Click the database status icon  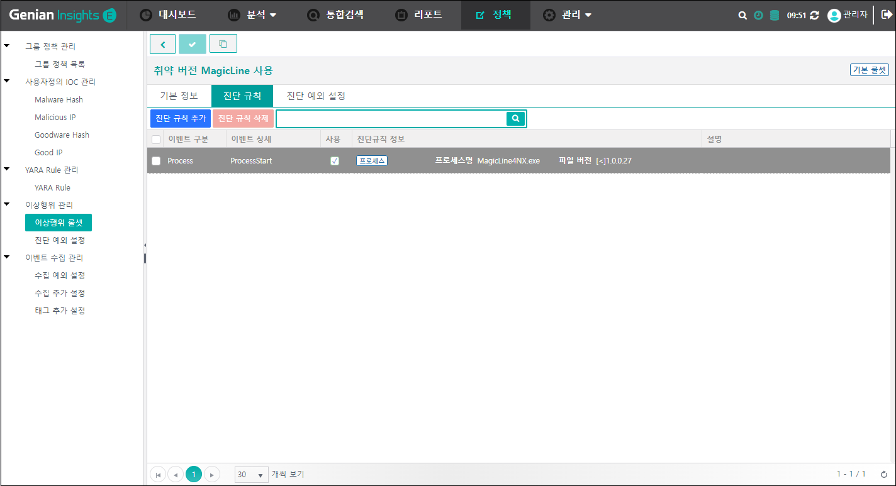[x=775, y=16]
